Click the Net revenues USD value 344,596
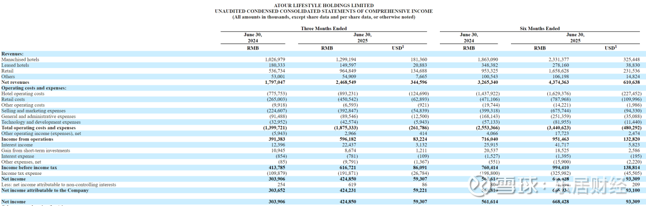 coord(419,82)
